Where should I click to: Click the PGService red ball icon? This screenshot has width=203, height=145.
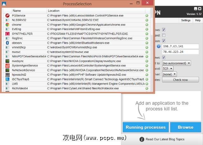(7, 16)
